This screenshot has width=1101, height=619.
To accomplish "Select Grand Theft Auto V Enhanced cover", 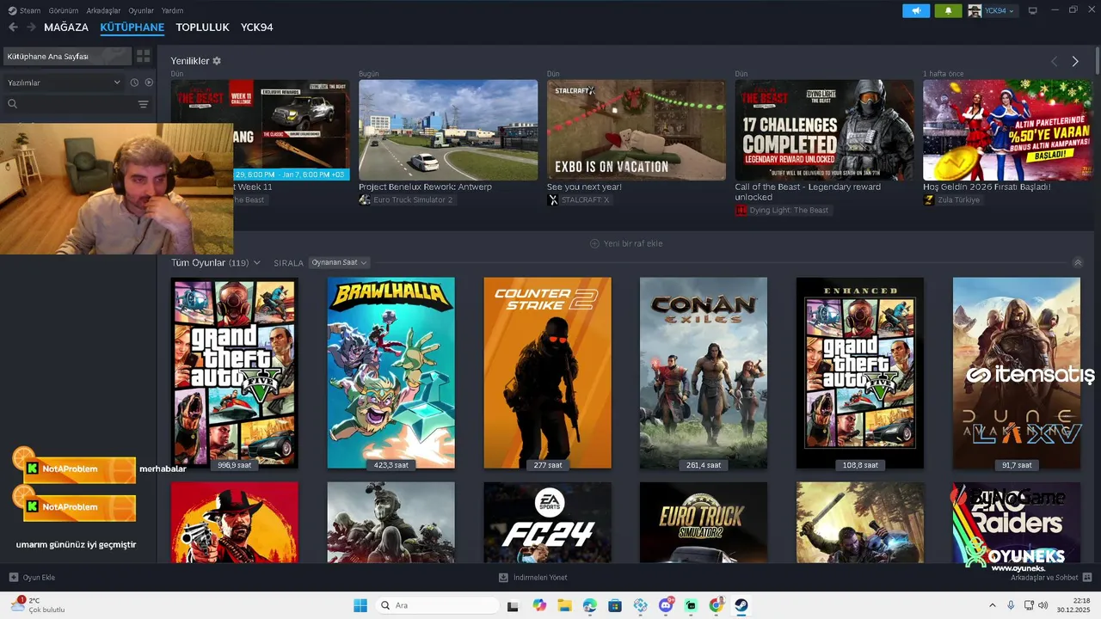I will click(860, 373).
